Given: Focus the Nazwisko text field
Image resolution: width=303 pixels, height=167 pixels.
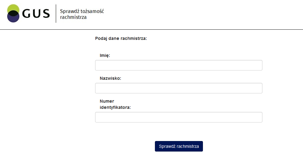Looking at the screenshot, I should (178, 88).
